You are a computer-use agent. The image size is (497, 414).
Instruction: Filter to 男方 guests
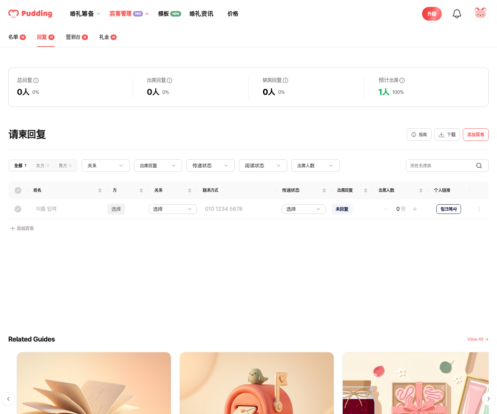point(65,166)
